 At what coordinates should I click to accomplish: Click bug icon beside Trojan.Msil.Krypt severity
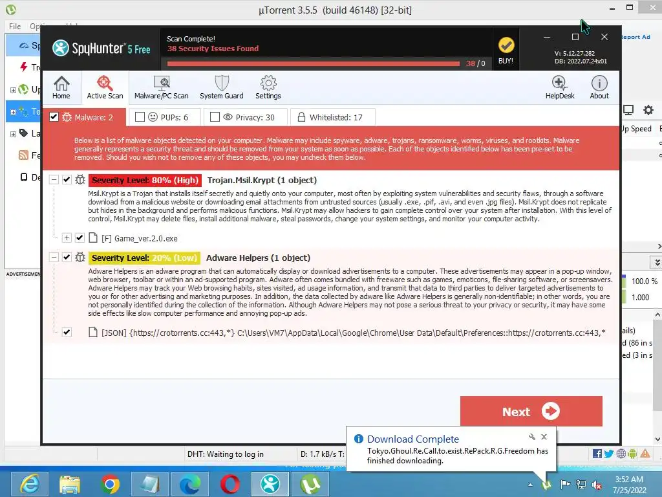[80, 180]
